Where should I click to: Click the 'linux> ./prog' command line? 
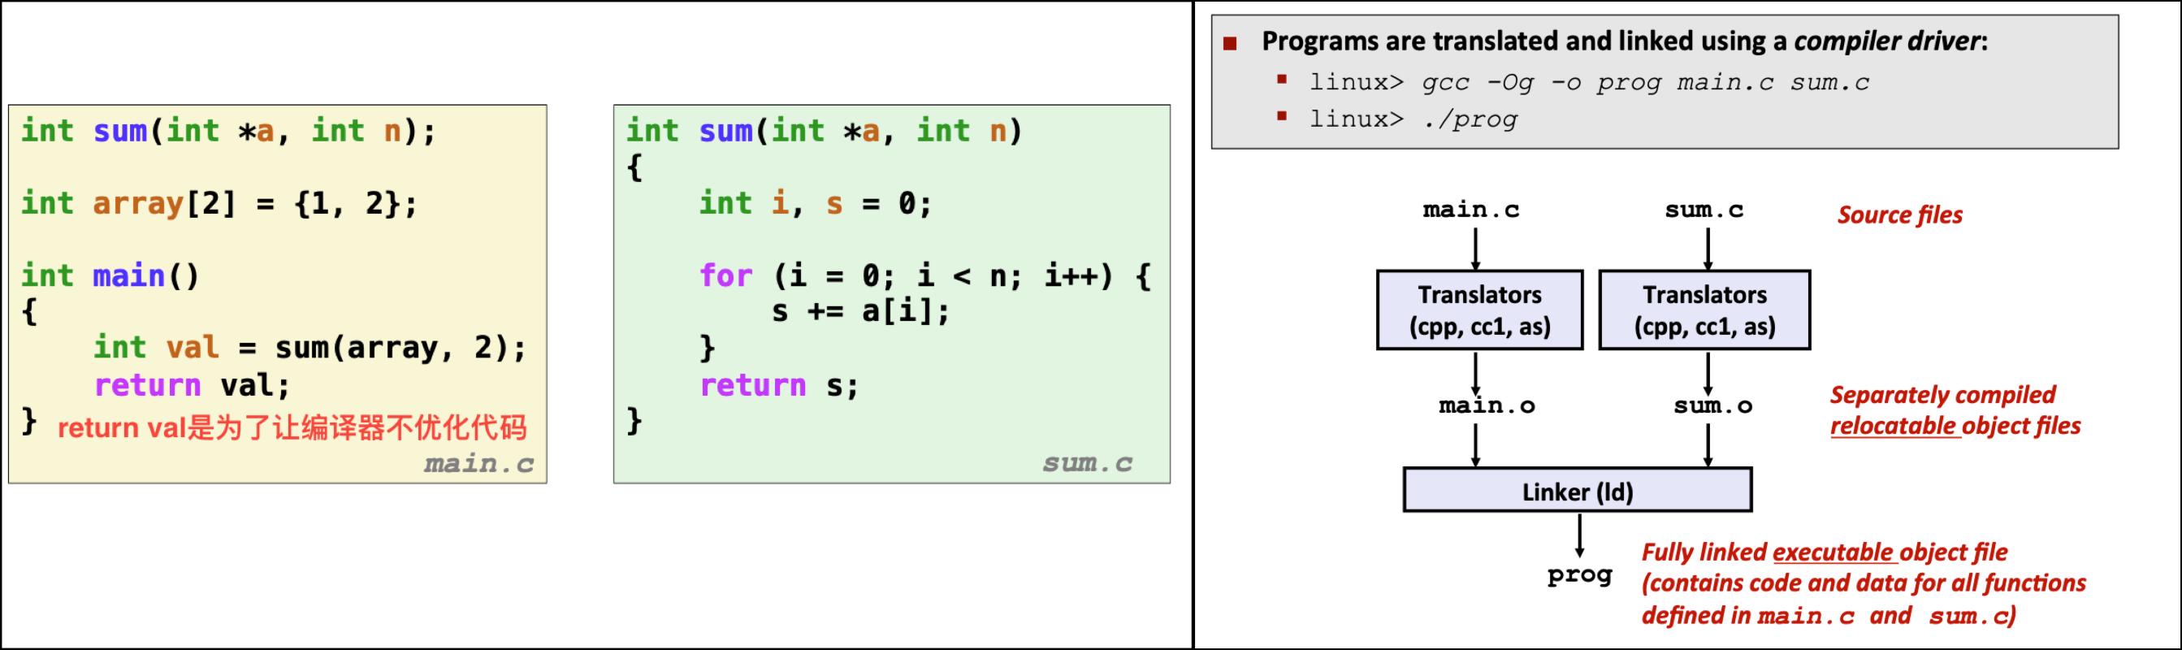(x=1413, y=119)
